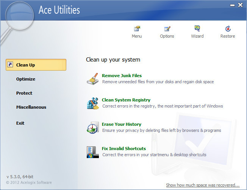The width and height of the screenshot is (247, 190).
Task: Select the Clean Up category
Action: point(36,65)
